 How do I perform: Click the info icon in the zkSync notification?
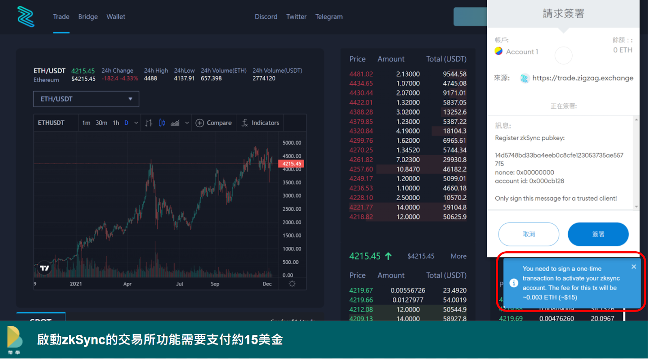point(514,283)
